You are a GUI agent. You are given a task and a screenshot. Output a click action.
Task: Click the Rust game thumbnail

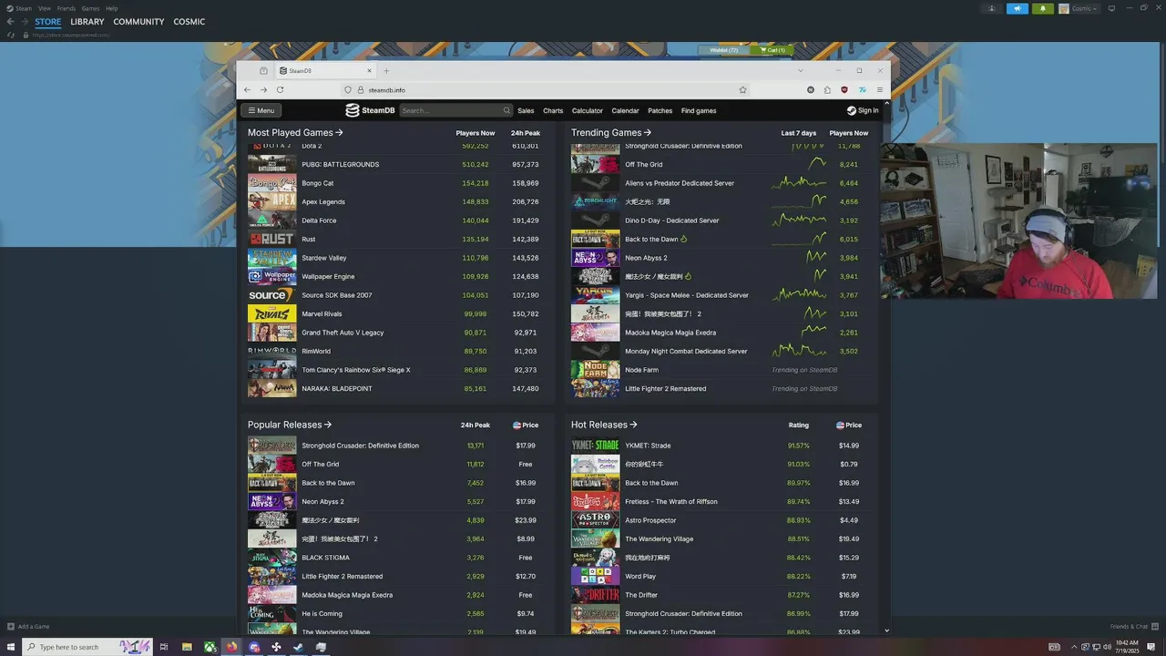(272, 239)
